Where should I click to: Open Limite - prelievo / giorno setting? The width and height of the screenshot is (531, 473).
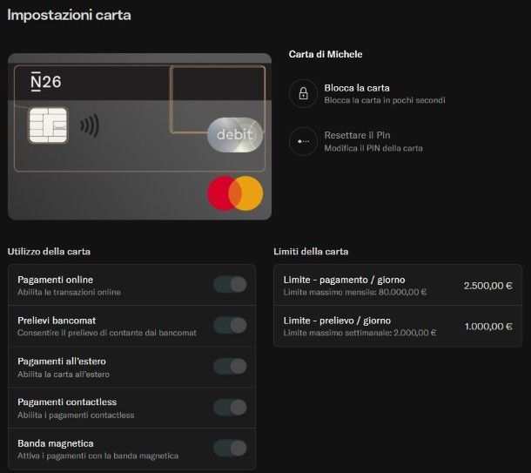coord(398,327)
